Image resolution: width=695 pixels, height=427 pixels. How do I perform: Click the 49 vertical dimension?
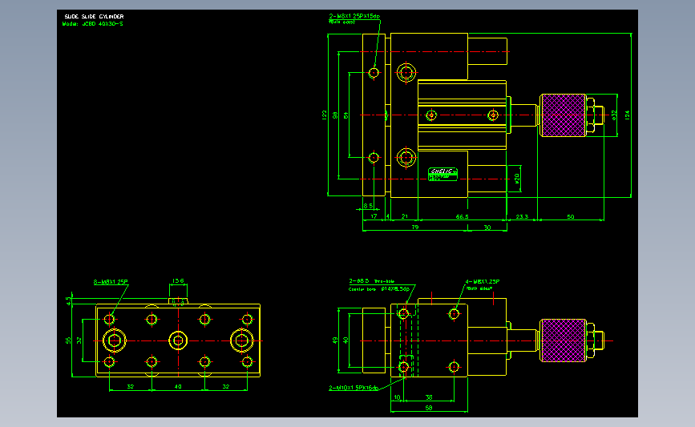334,340
